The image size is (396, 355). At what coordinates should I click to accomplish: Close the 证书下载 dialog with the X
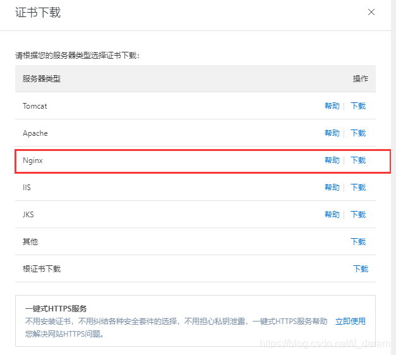tap(371, 12)
